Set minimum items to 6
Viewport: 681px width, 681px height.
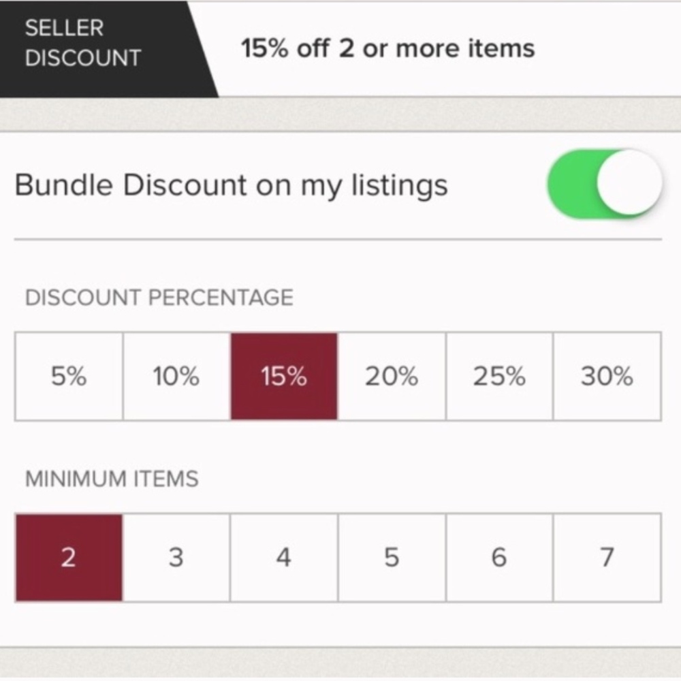[498, 557]
